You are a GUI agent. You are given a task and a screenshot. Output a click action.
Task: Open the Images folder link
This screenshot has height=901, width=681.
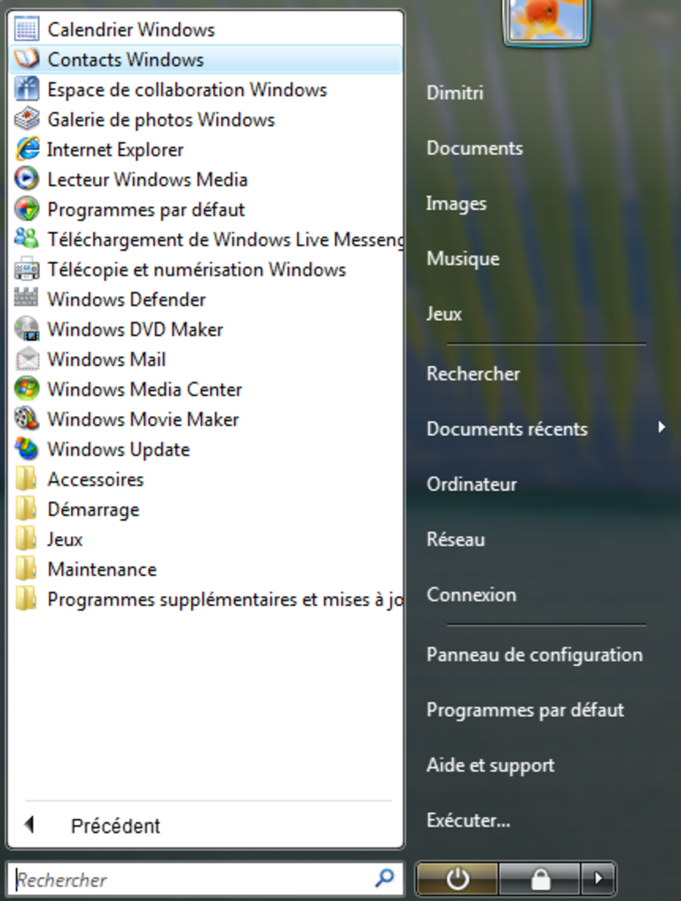(457, 204)
